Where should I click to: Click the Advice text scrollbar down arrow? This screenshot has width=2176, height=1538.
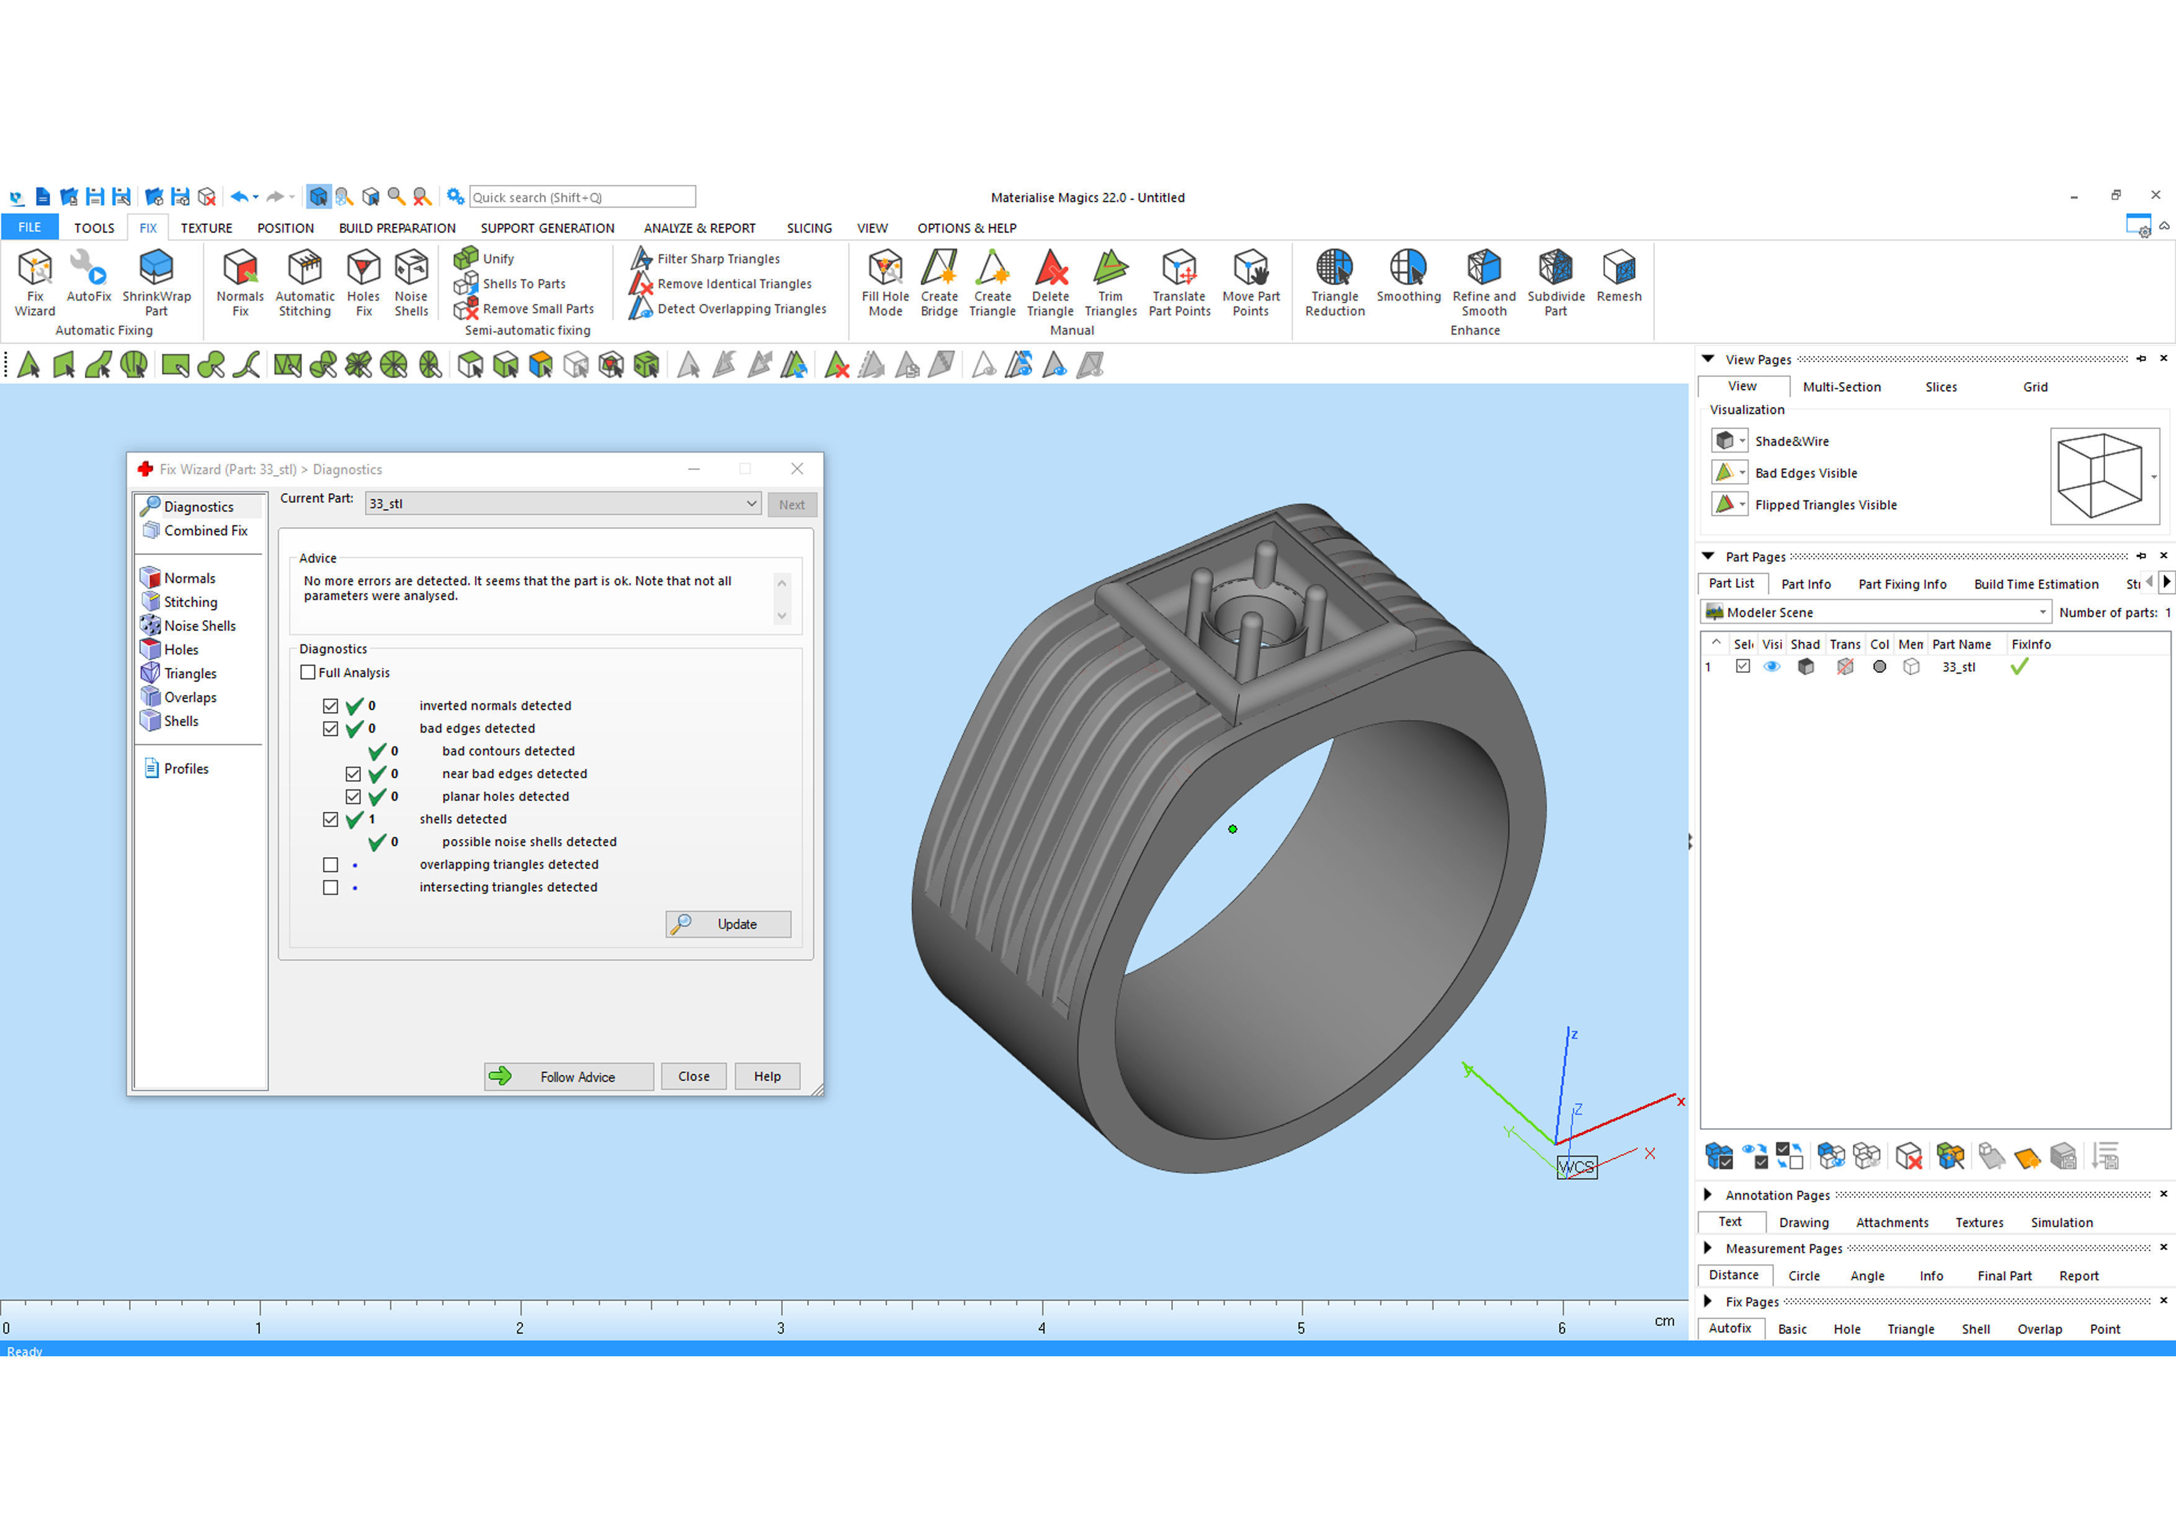tap(782, 616)
